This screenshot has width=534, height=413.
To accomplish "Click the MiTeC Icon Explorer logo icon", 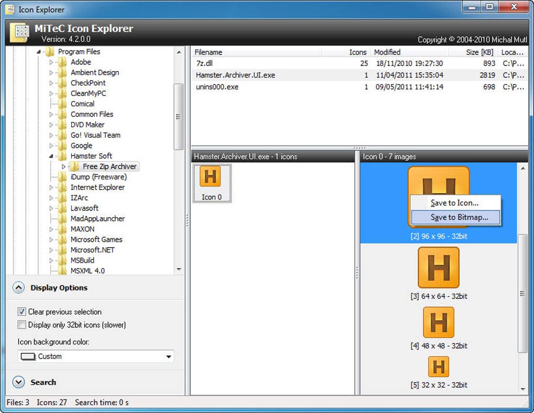I will click(x=19, y=33).
